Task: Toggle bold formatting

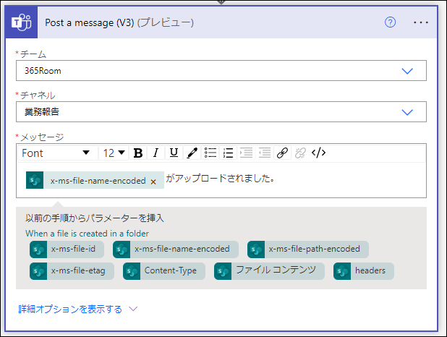Action: 138,153
